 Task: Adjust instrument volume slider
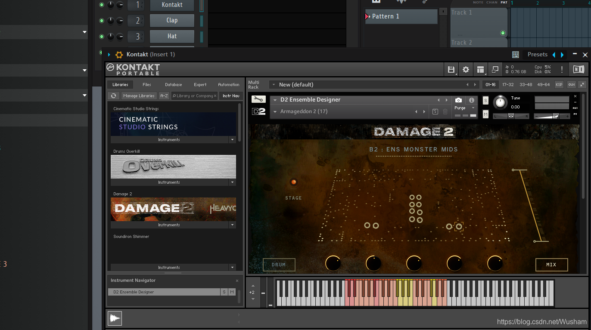[x=553, y=116]
